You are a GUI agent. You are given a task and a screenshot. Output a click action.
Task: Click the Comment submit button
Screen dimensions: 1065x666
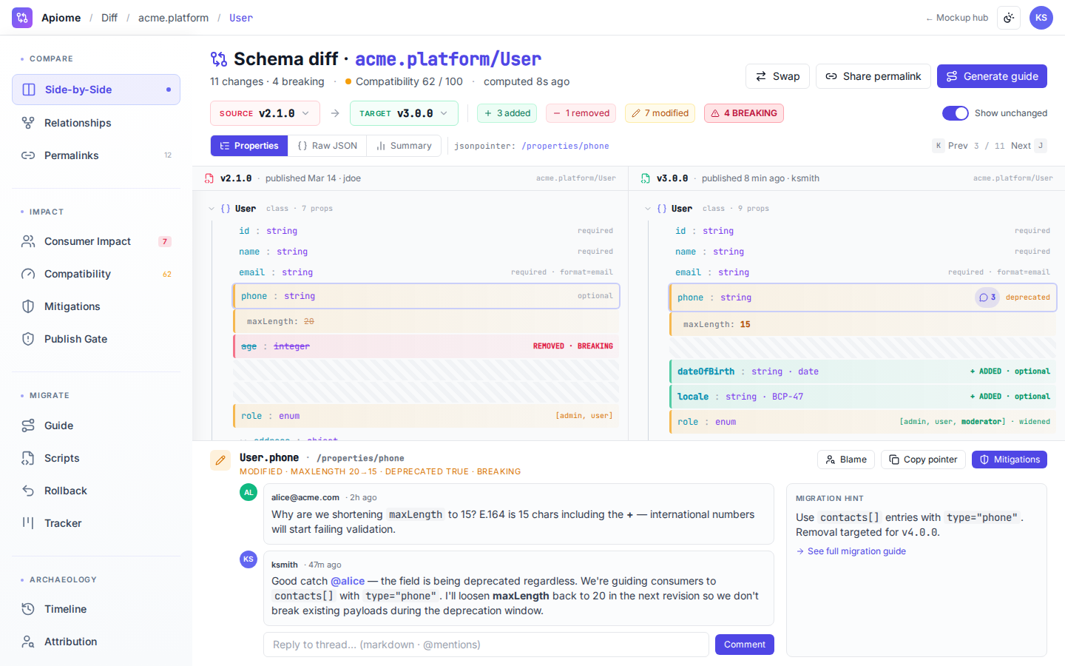745,645
